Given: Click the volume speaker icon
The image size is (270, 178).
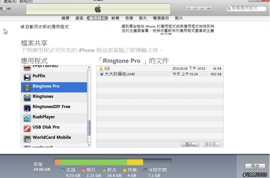Looking at the screenshot, I should pyautogui.click(x=9, y=8).
